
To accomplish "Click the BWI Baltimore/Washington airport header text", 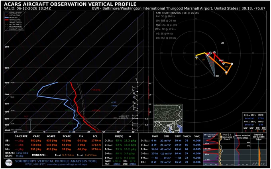I will [179, 8].
